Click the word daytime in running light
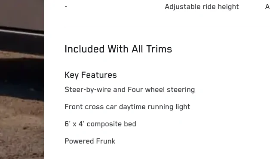This screenshot has width=270, height=159. tap(132, 107)
